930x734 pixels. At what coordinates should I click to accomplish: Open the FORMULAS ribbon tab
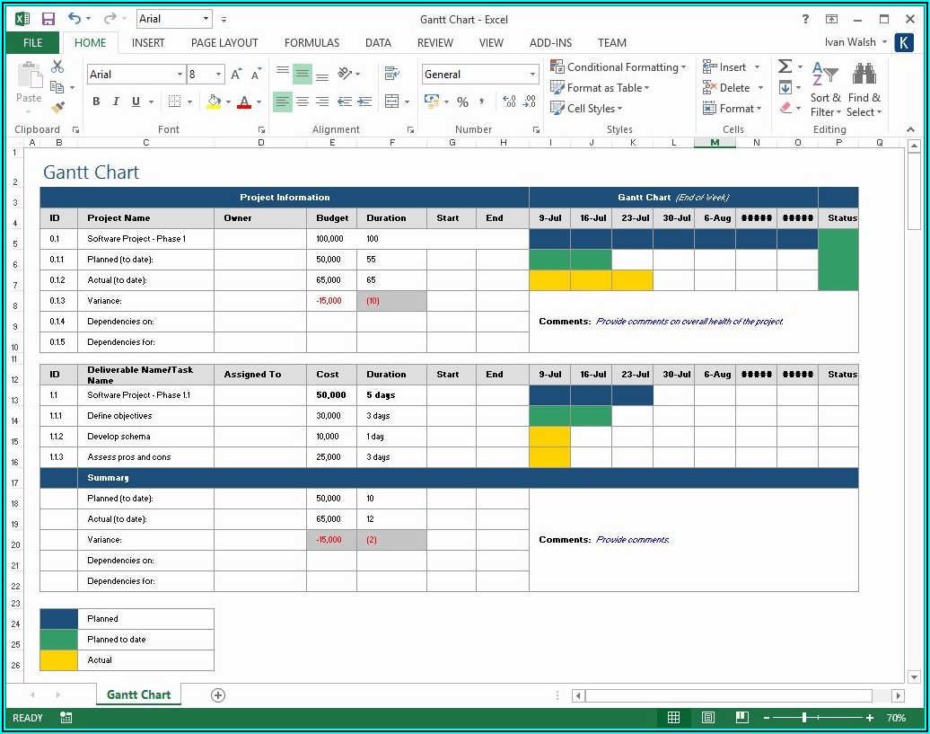311,42
